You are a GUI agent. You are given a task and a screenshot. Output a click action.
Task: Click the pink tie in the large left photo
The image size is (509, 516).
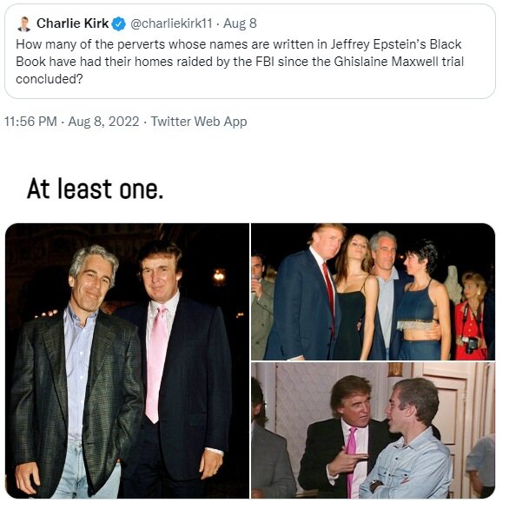[156, 364]
